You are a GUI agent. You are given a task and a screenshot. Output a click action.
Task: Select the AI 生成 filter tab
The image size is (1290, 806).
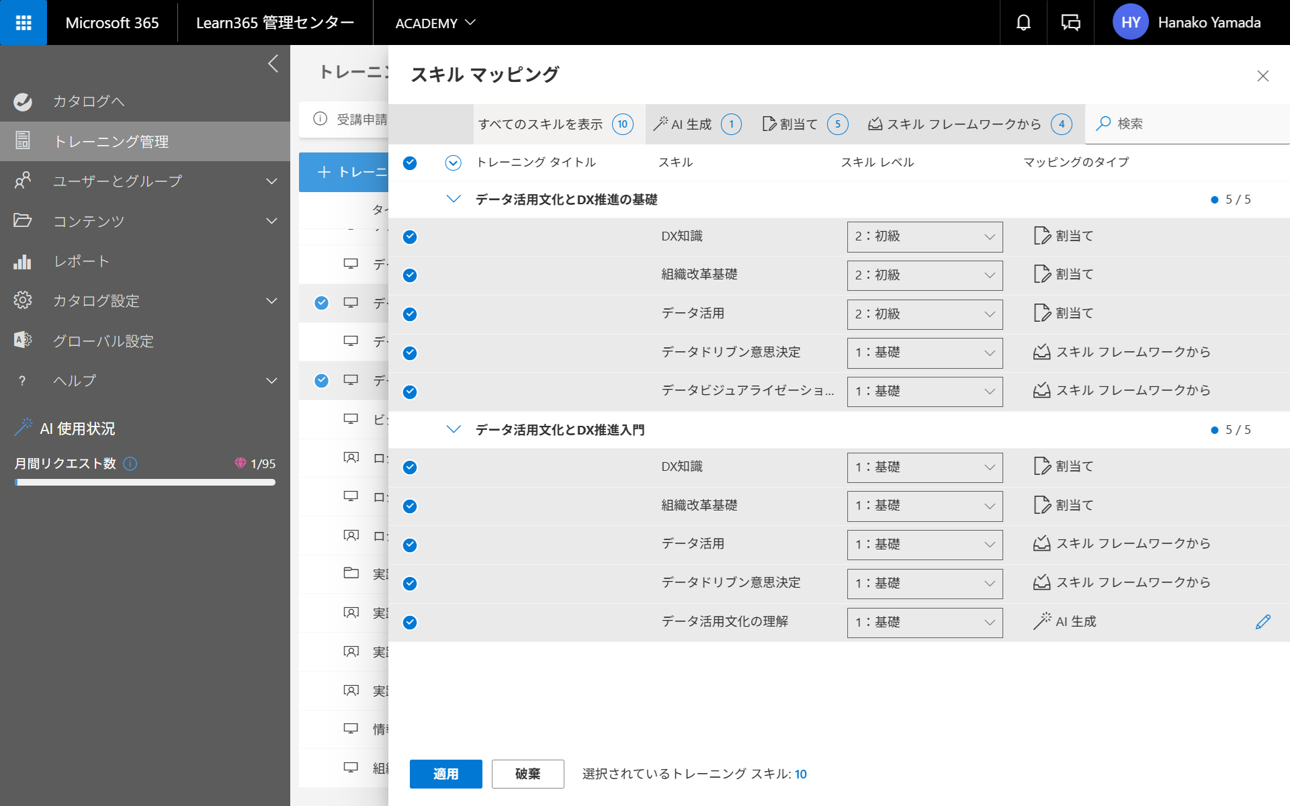coord(697,124)
